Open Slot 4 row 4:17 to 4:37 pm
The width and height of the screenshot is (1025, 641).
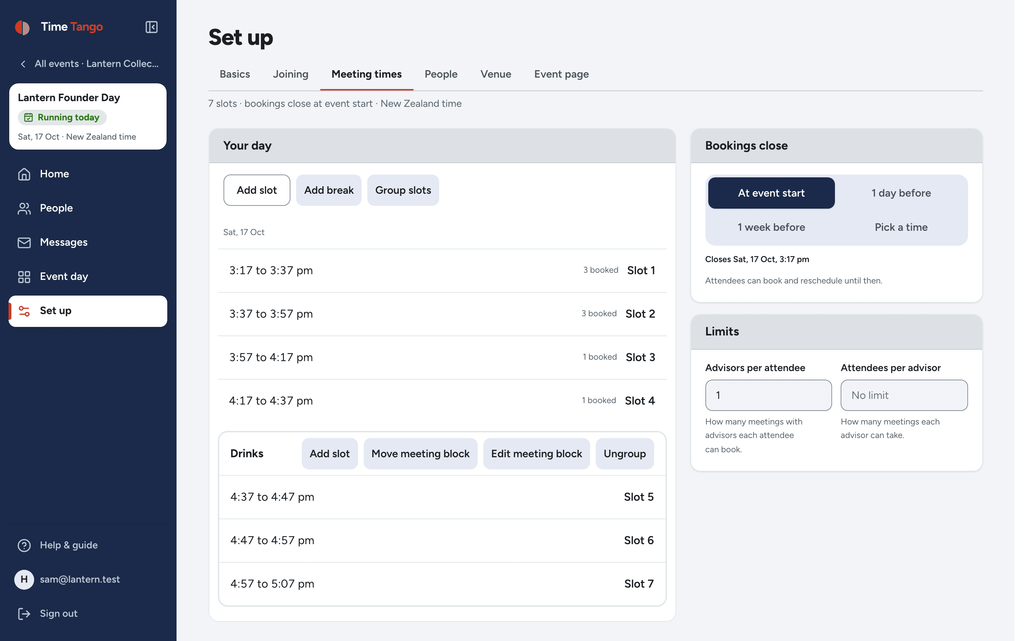442,401
